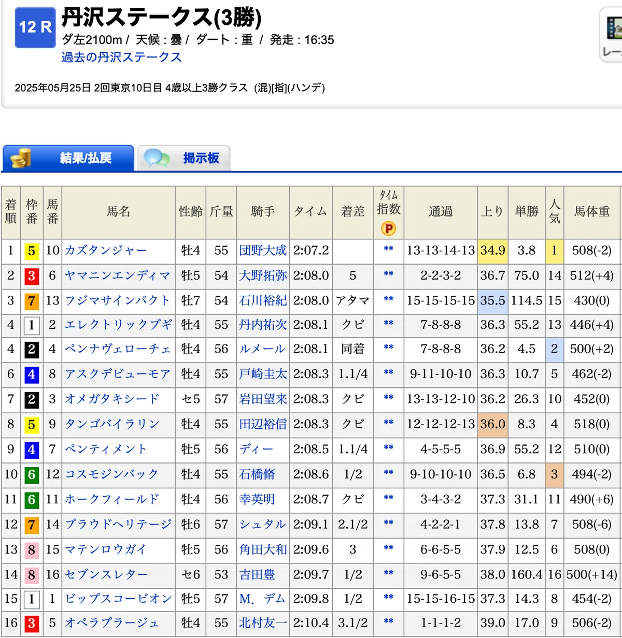Click the 馬体重 column header
The width and height of the screenshot is (622, 638).
click(x=592, y=212)
